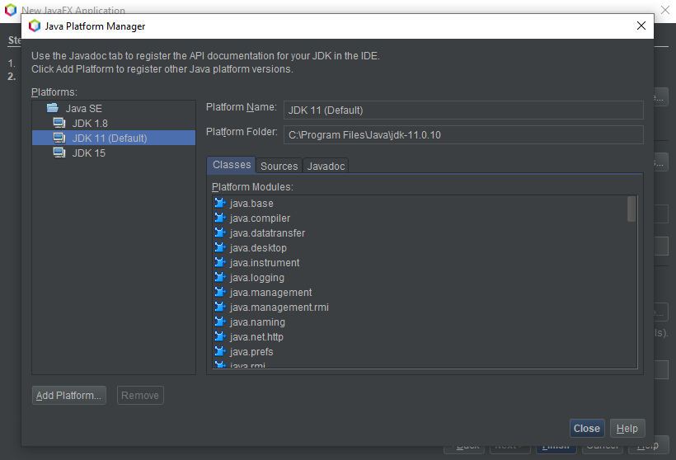Select java.management module text
The image size is (676, 460).
[x=270, y=293]
